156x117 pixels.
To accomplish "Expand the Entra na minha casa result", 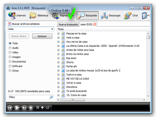I will 58,54.
